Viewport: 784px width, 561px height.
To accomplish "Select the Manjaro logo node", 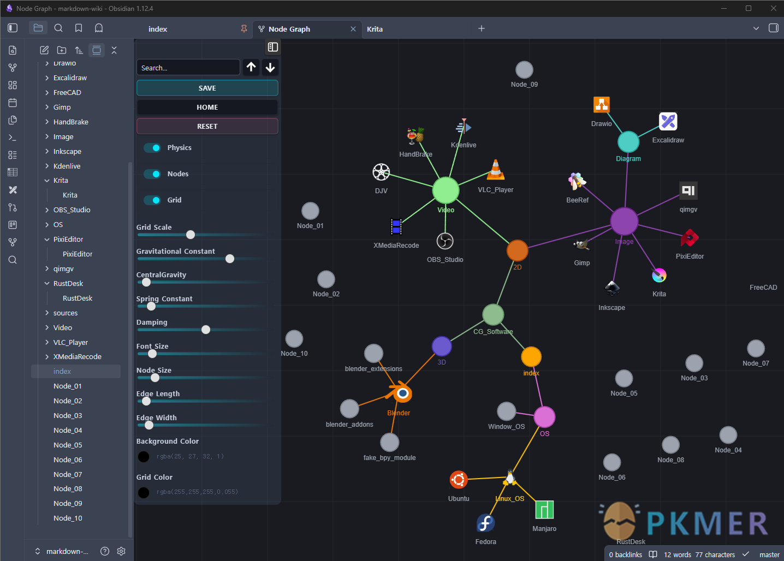I will pos(544,510).
